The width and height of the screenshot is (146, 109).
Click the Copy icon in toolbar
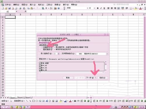click(x=28, y=8)
